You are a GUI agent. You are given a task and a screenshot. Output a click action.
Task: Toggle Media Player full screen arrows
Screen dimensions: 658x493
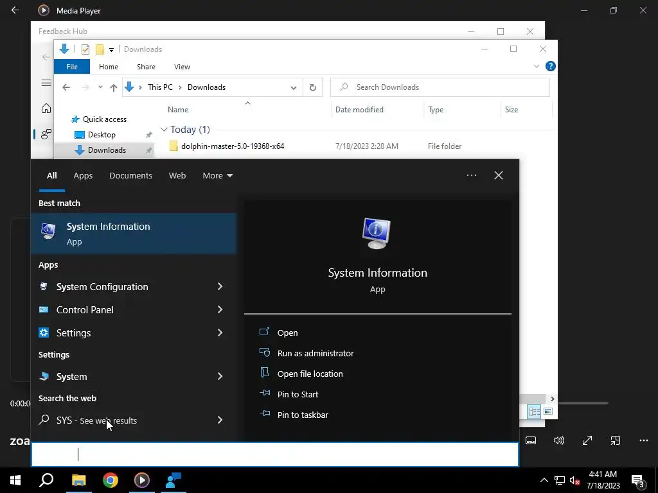click(x=587, y=440)
